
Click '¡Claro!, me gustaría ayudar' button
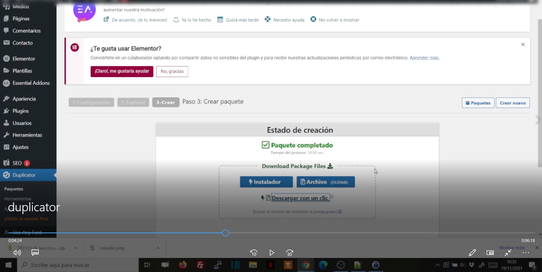click(122, 71)
